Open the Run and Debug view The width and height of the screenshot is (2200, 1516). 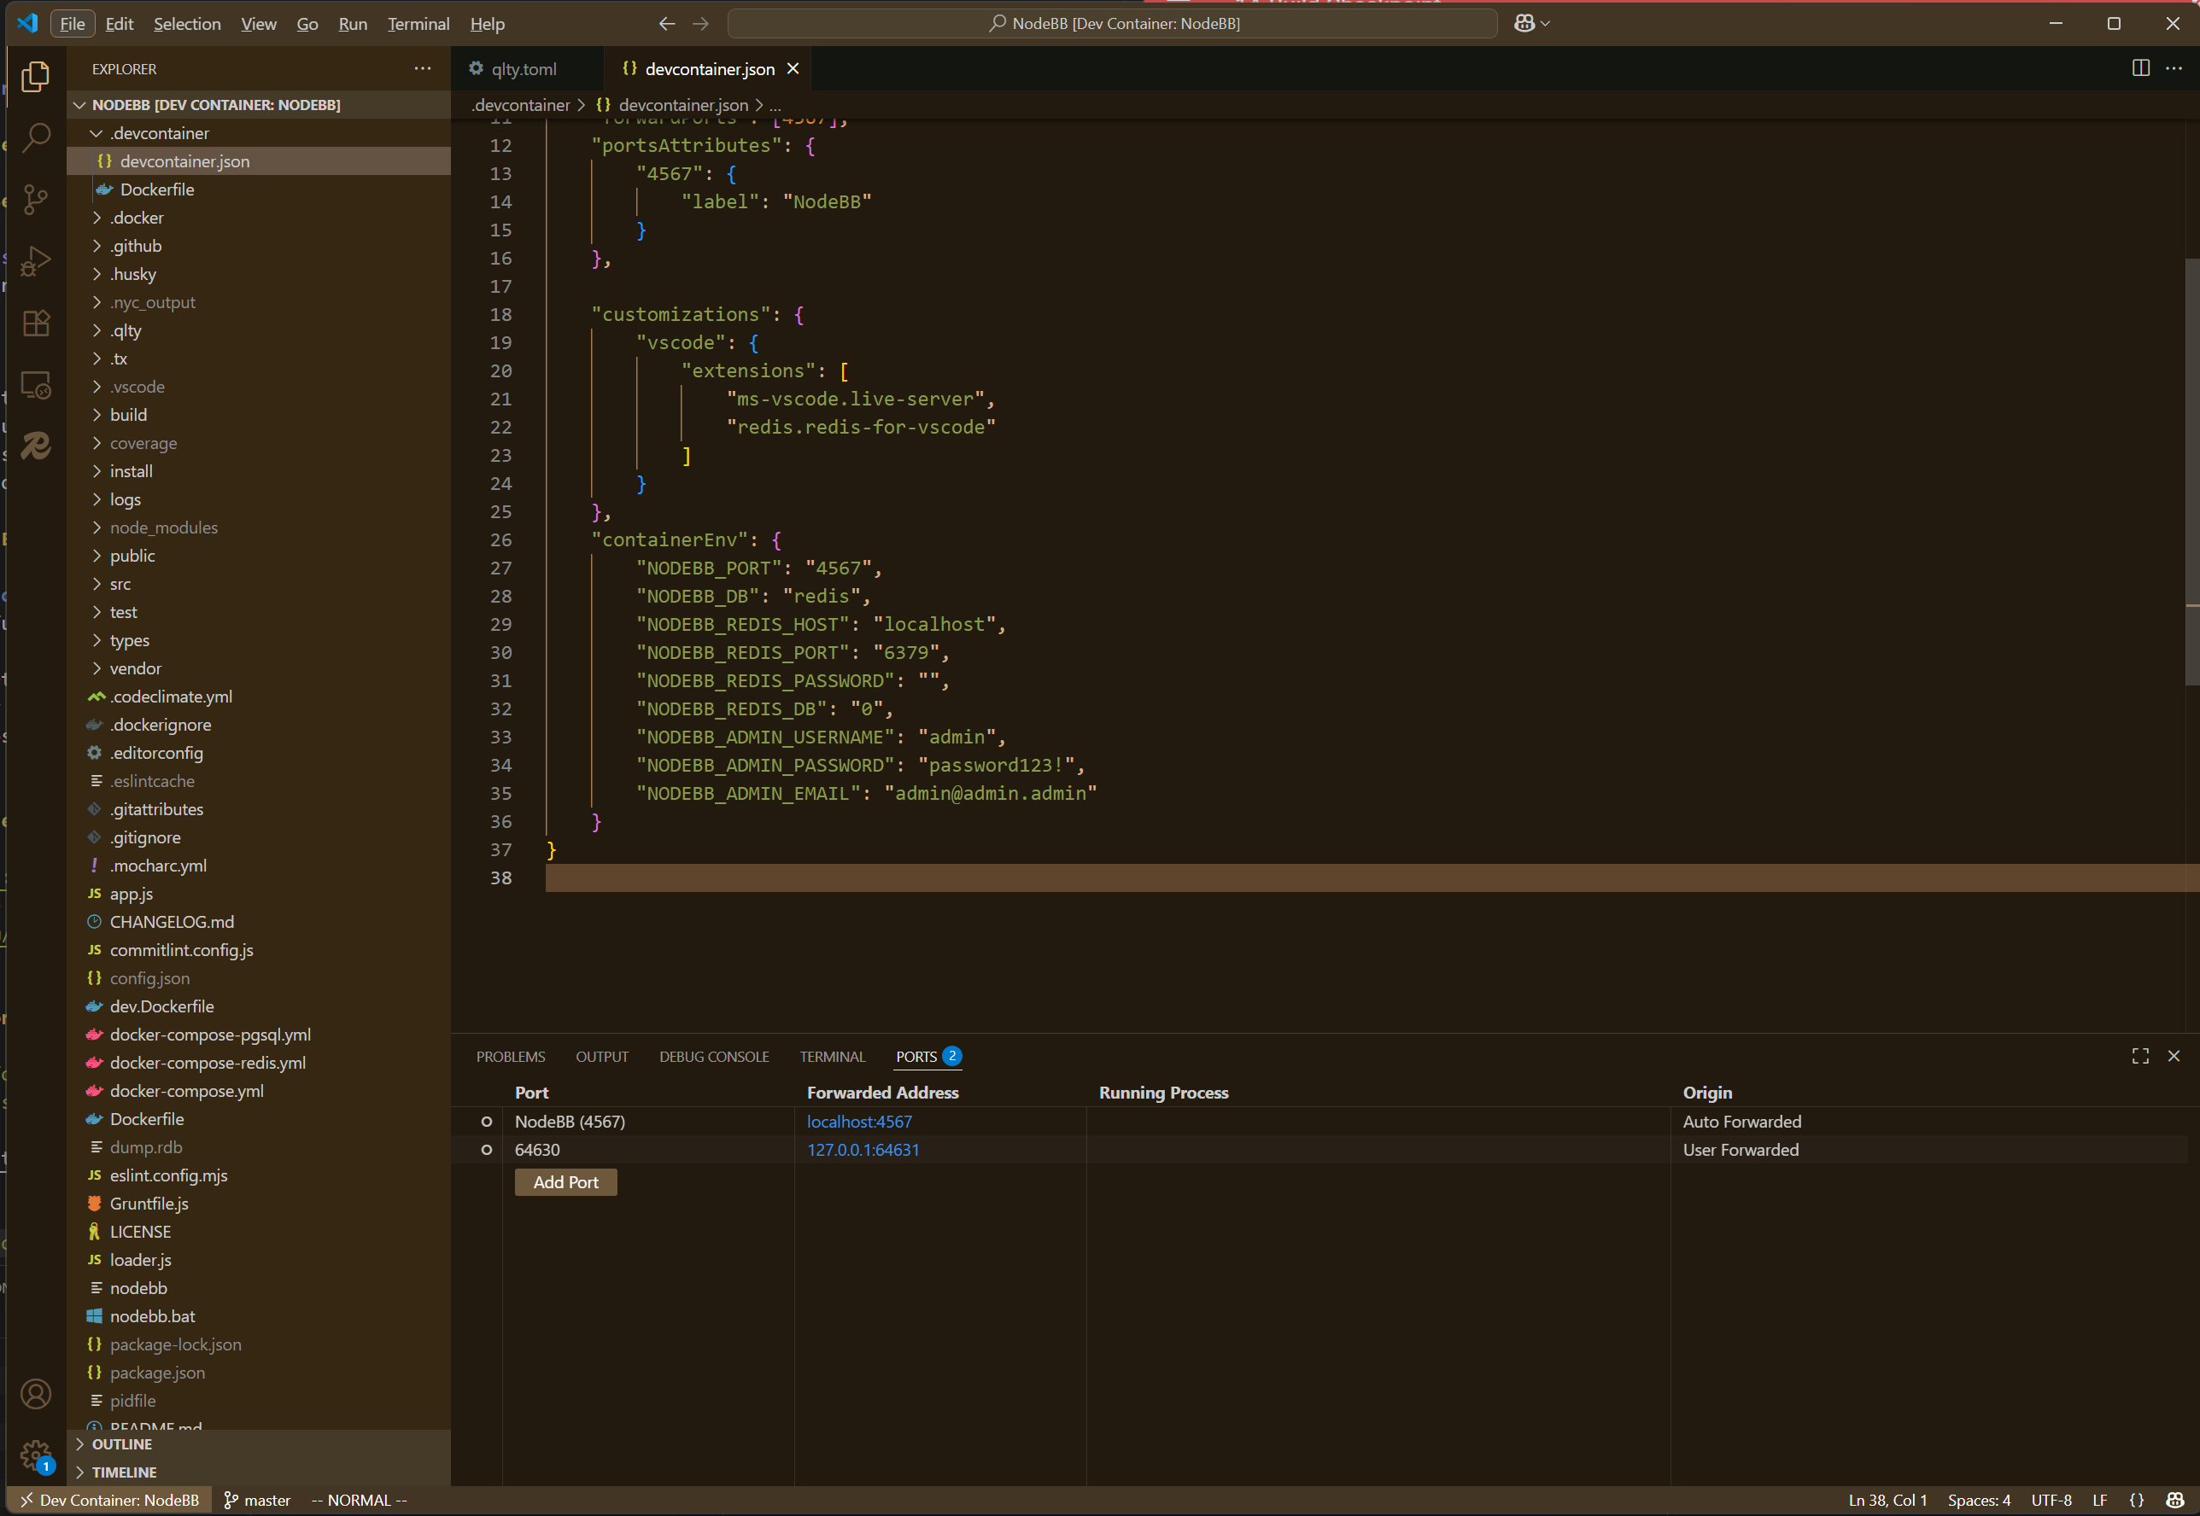35,261
